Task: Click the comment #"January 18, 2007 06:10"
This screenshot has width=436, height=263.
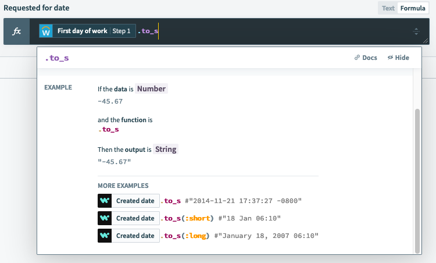Action: point(266,236)
